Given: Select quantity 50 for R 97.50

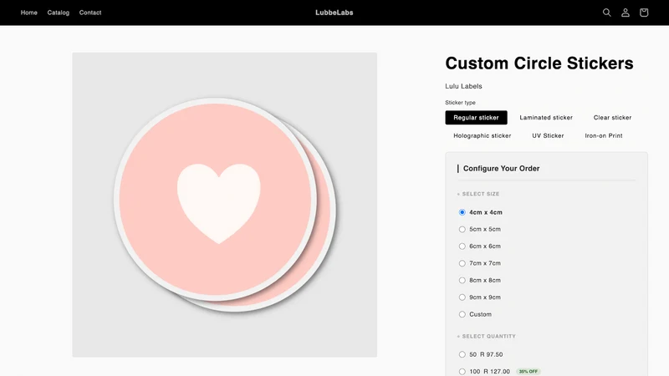Looking at the screenshot, I should [x=462, y=354].
